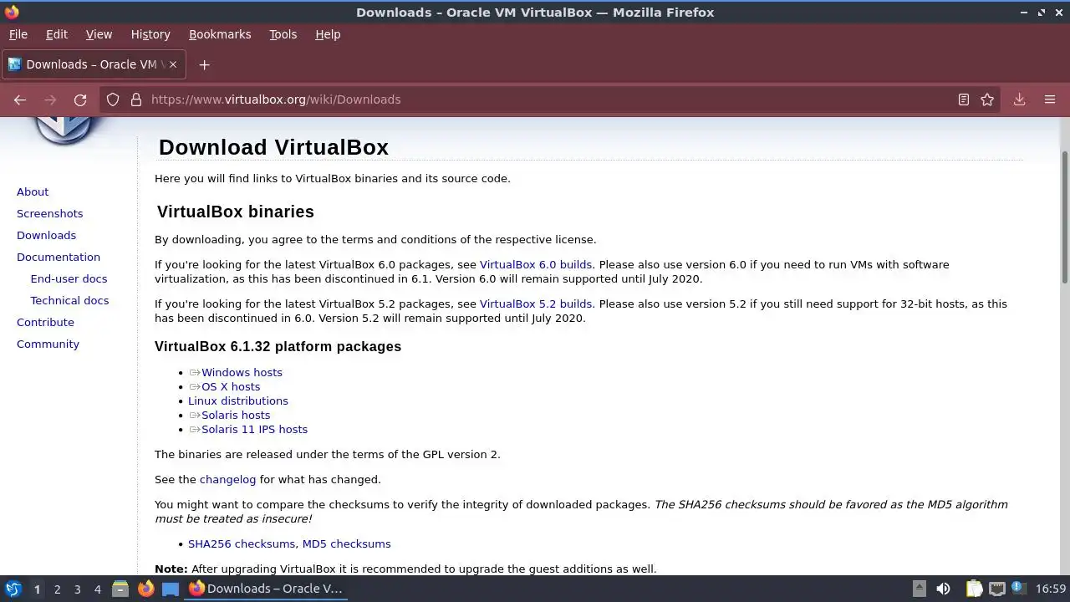Launch the file manager from taskbar
The width and height of the screenshot is (1070, 602).
point(120,589)
